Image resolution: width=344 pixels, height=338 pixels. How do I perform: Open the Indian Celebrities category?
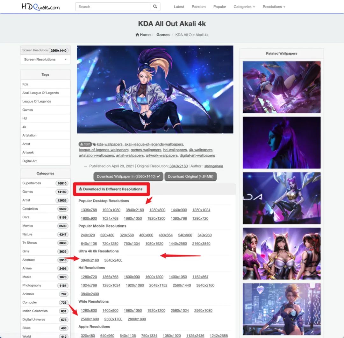(x=46, y=311)
